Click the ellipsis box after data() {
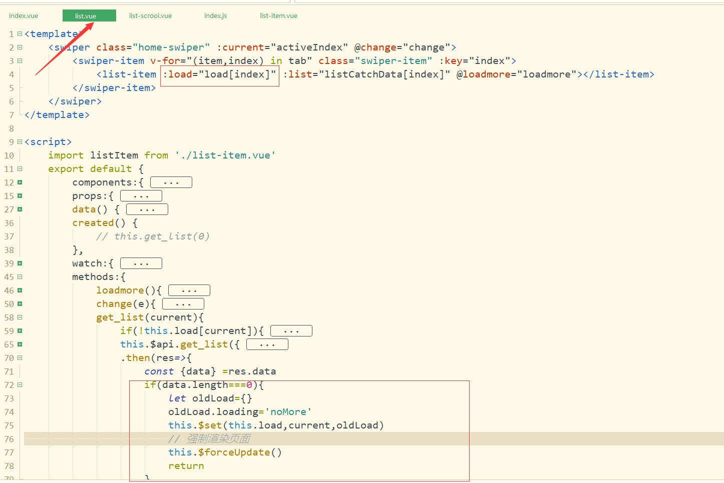Screen dimensions: 724x483 [147, 209]
